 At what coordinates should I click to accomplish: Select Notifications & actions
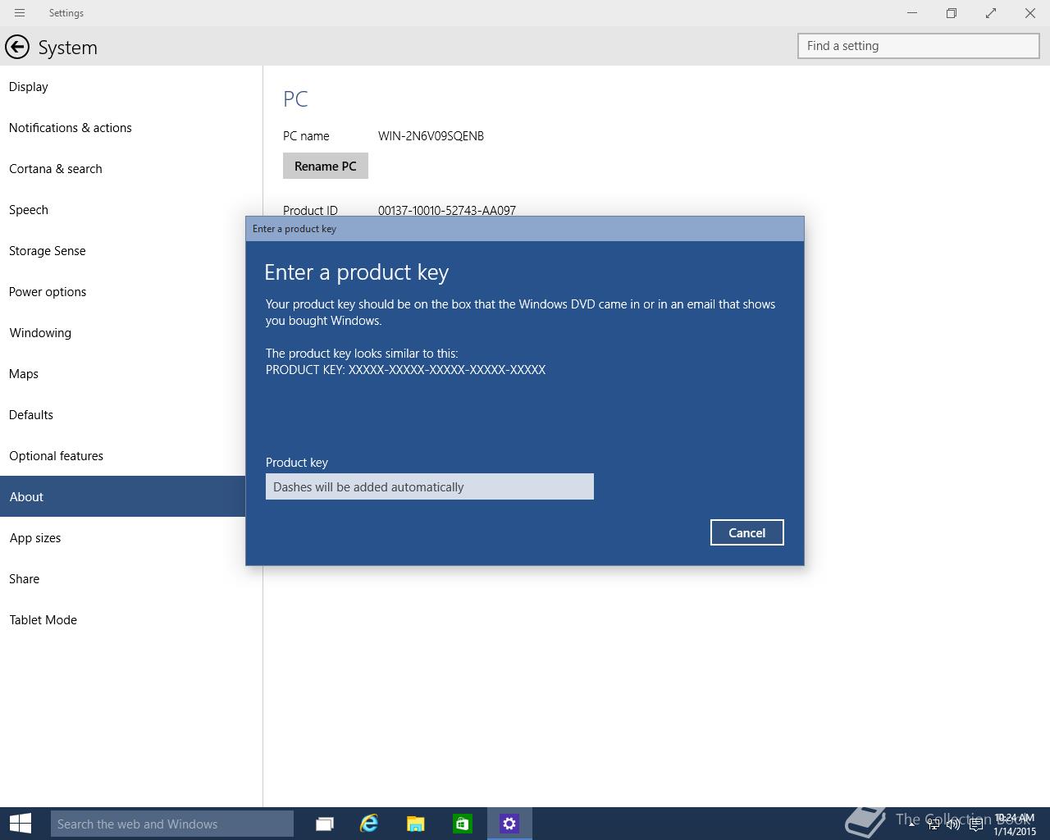click(x=131, y=127)
